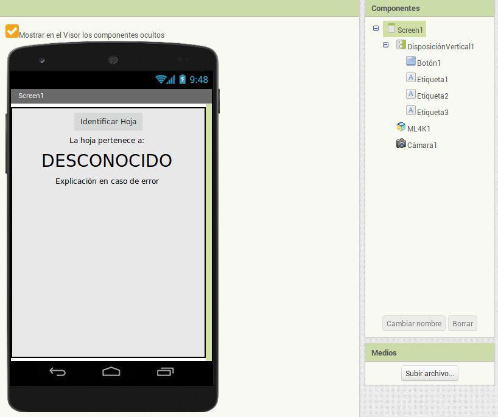The image size is (498, 417).
Task: Click the Borrar button
Action: [x=463, y=323]
